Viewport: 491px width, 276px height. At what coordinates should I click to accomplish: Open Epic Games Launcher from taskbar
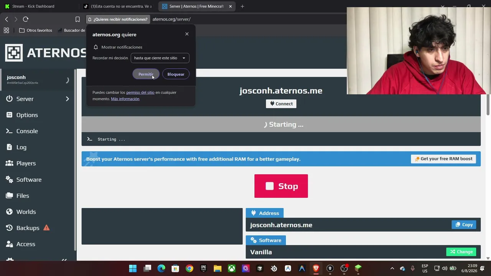click(x=204, y=268)
